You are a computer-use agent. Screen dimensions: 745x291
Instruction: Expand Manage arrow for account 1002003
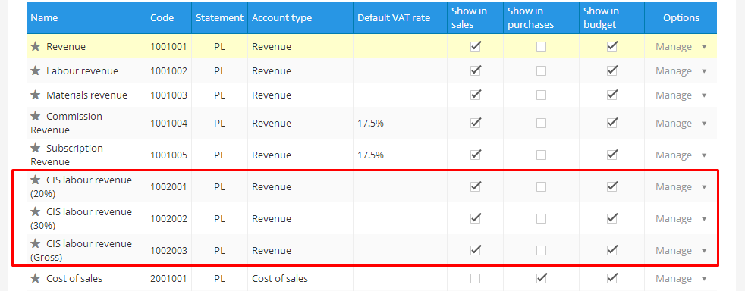pos(704,251)
